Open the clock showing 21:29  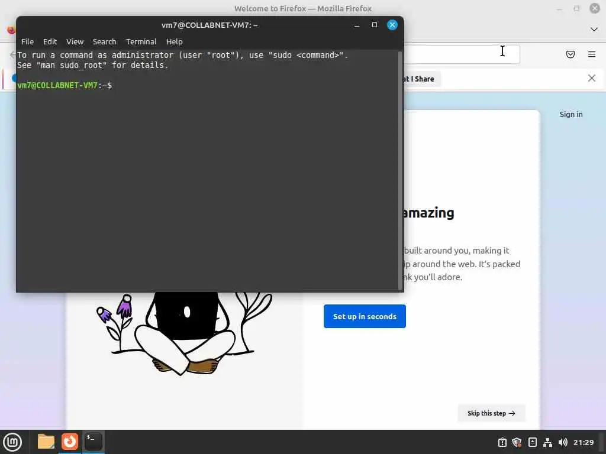(x=583, y=442)
